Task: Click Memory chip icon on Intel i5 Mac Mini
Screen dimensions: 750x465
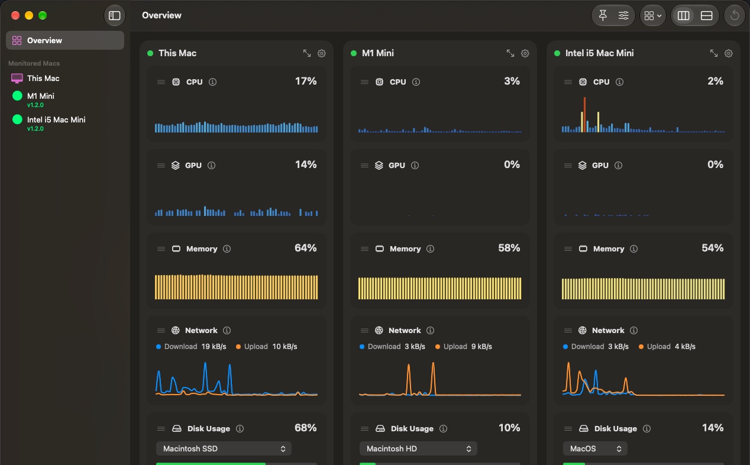Action: pos(583,249)
